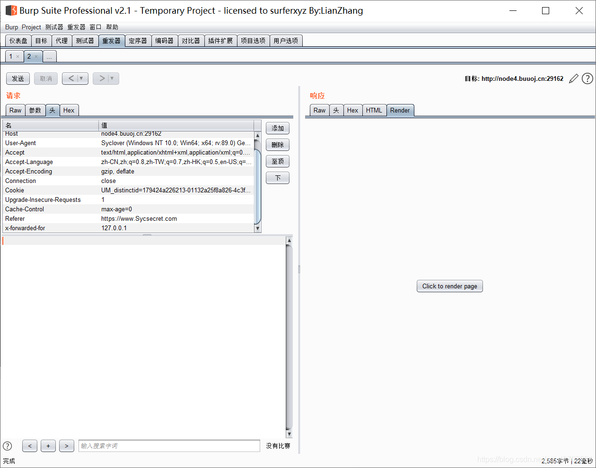The image size is (596, 468).
Task: Select response Render tab
Action: point(400,110)
